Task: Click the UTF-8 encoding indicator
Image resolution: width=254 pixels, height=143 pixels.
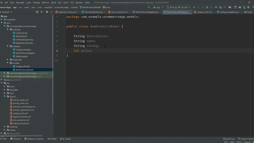Action: [239, 142]
